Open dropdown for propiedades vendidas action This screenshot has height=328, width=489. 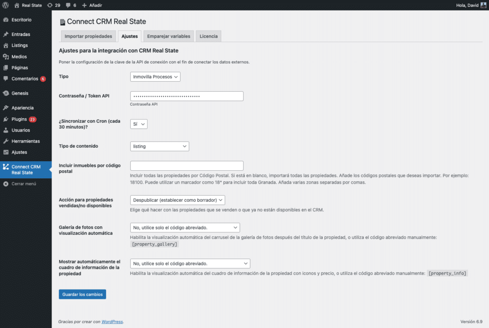[x=178, y=200]
